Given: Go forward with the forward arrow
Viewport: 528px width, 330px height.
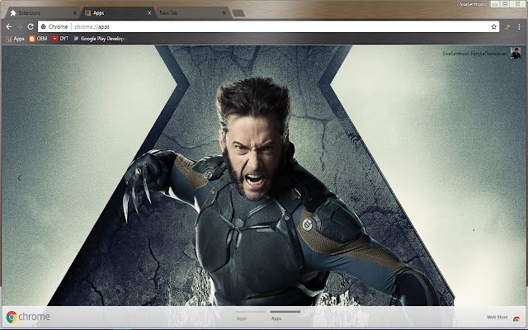Looking at the screenshot, I should (x=20, y=26).
